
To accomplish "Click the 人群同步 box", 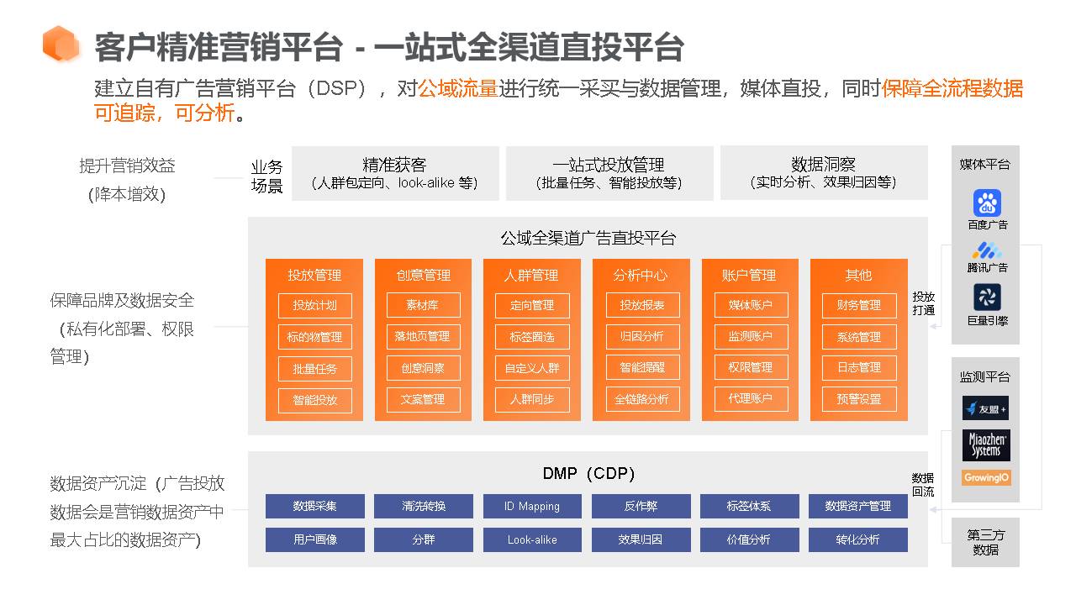I will pos(532,399).
